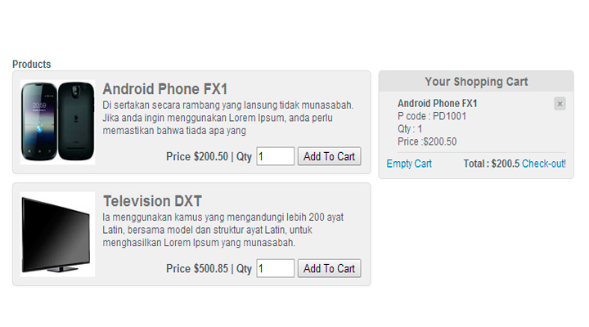Select the Android Phone FX1 product title

(165, 89)
